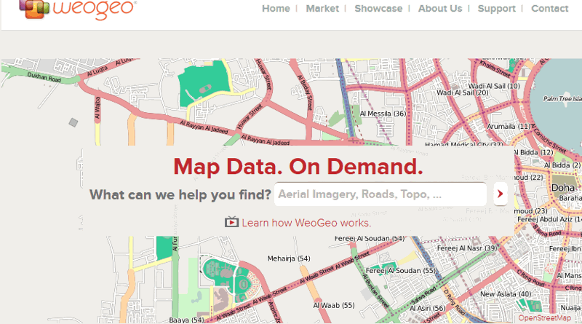Open Learn how WeoGeo works link
Image resolution: width=582 pixels, height=324 pixels.
point(306,223)
